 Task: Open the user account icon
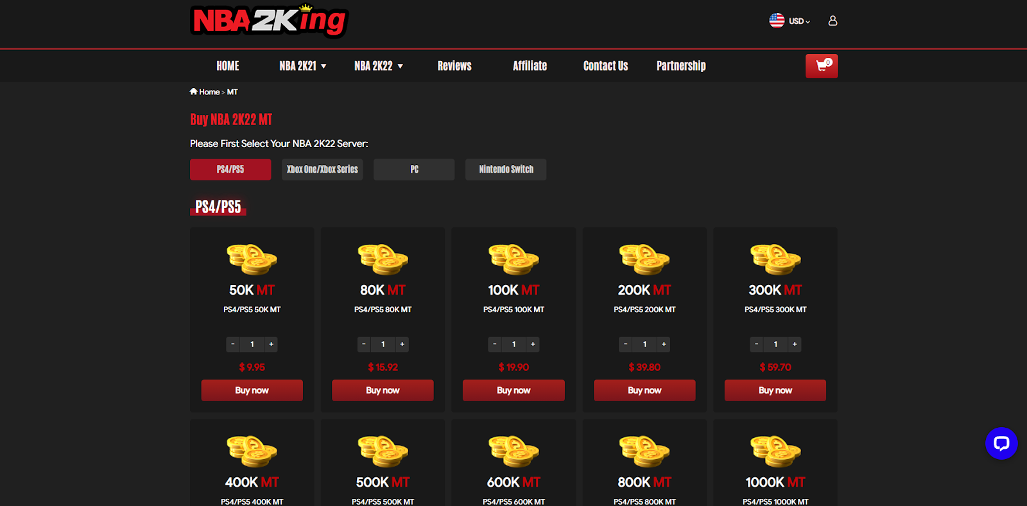coord(833,21)
